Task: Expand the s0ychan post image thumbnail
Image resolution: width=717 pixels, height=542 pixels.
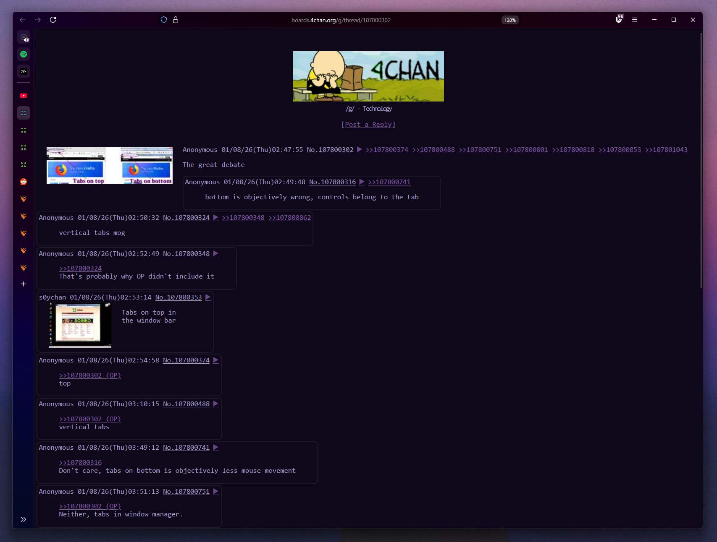Action: pos(80,326)
